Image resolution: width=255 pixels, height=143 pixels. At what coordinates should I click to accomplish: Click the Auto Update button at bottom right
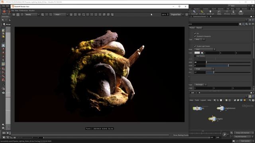(x=245, y=141)
